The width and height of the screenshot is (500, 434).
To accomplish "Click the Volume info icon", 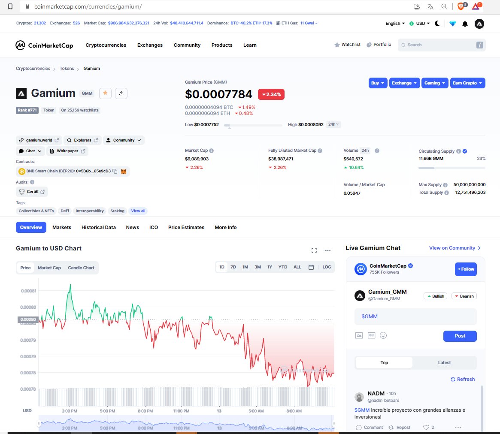I will point(377,151).
